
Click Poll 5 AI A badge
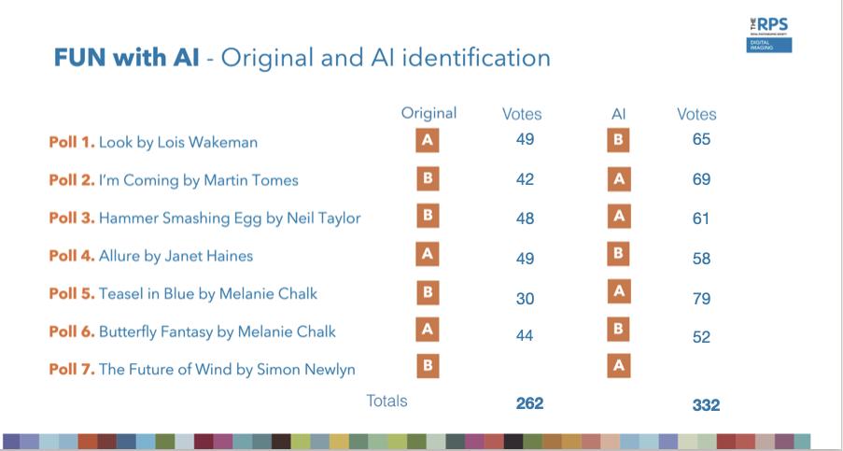tap(619, 291)
